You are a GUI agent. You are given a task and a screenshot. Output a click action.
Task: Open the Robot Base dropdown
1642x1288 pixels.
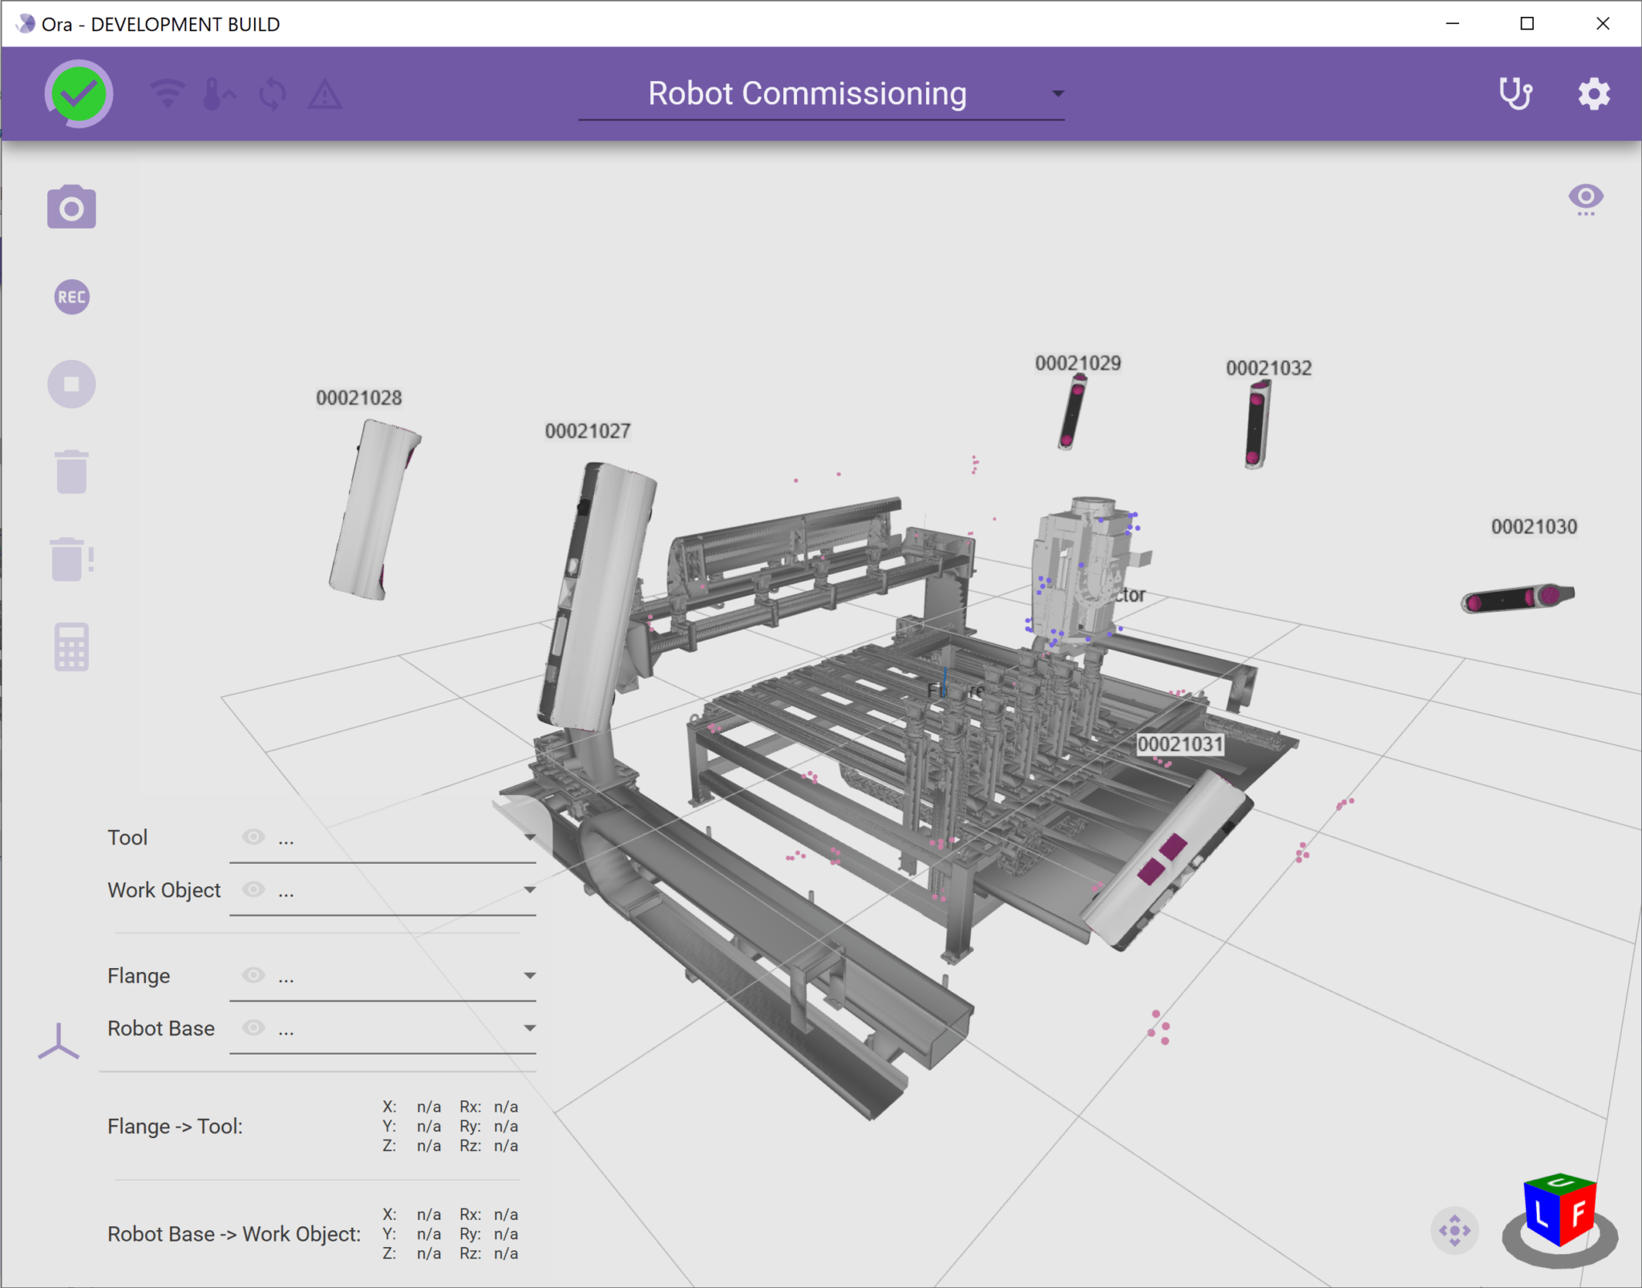coord(530,1027)
